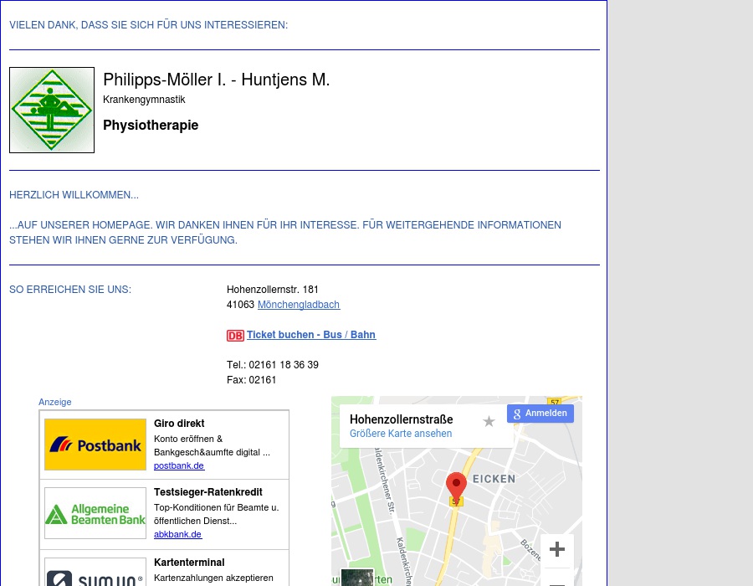This screenshot has width=753, height=586.
Task: Click the Allgemeine Beamten Bank logo
Action: [x=95, y=513]
